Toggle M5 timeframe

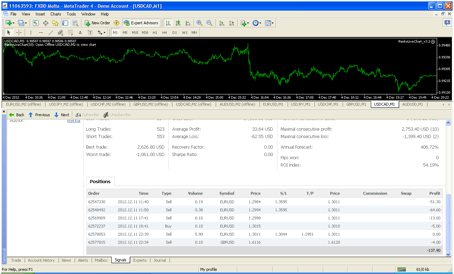click(125, 32)
